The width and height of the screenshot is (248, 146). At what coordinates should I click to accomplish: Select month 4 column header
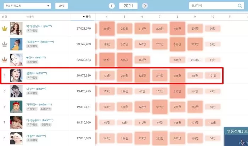(x=107, y=17)
